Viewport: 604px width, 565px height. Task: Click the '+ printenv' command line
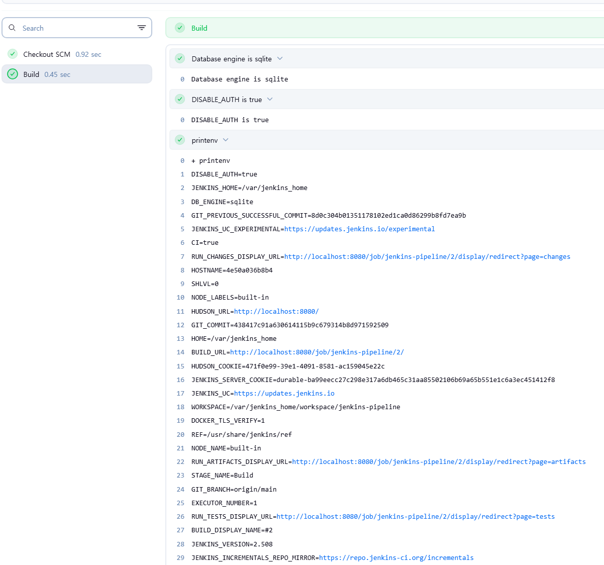tap(211, 160)
